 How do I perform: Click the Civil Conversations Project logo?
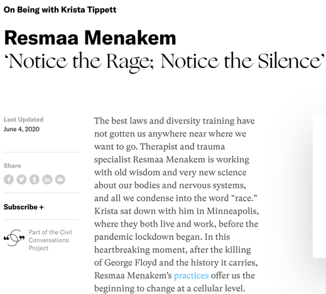pos(14,238)
